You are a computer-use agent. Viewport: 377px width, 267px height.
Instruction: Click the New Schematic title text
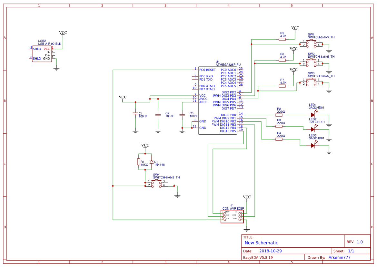coord(262,243)
